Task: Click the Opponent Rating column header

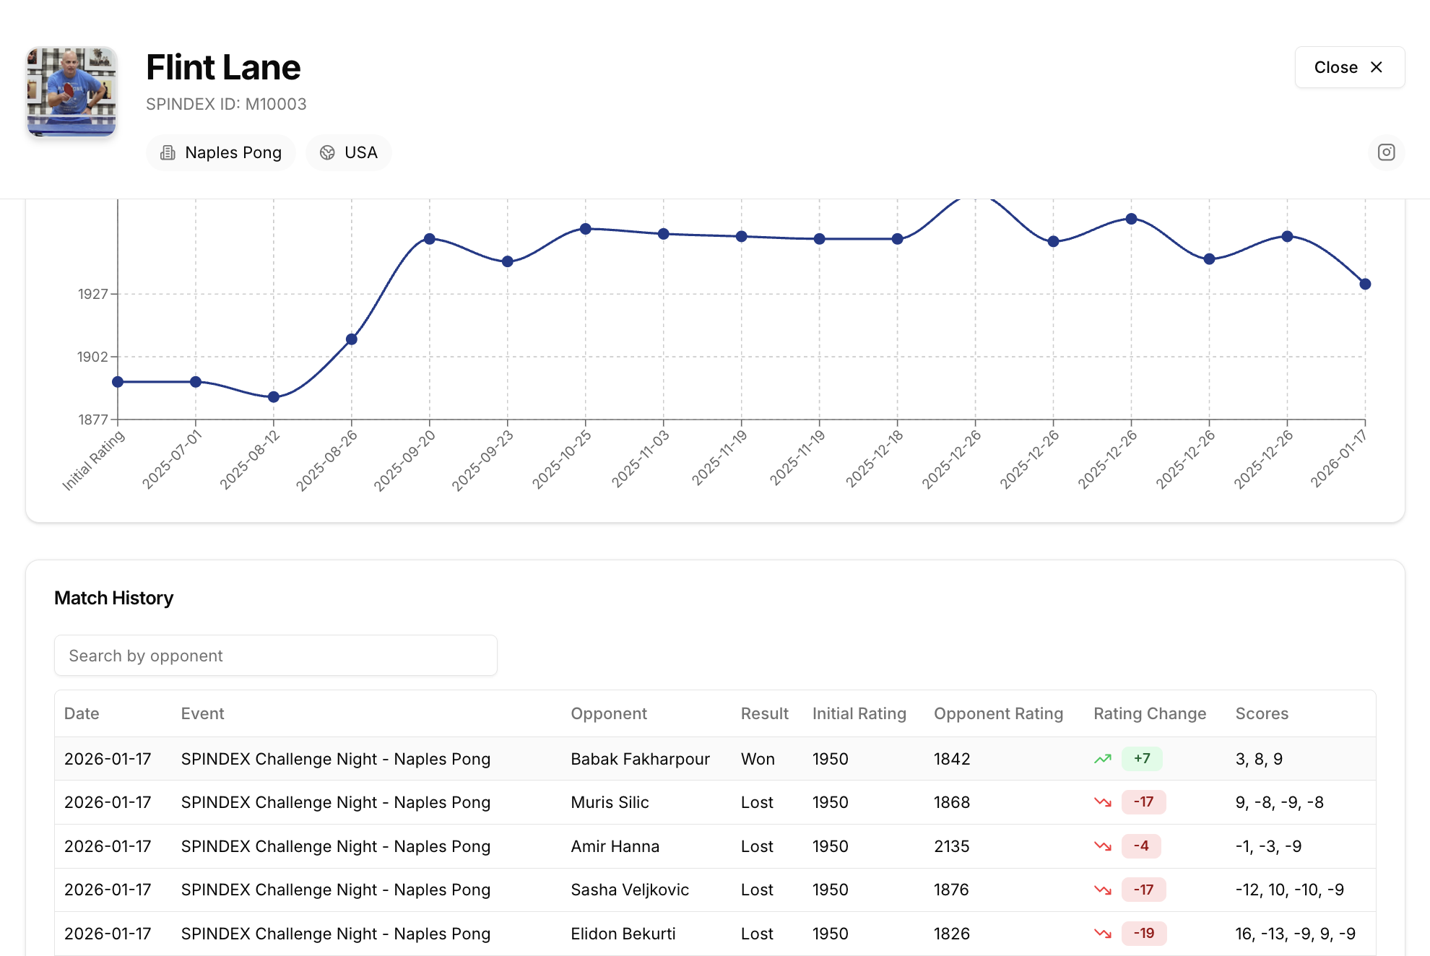Action: tap(998, 713)
